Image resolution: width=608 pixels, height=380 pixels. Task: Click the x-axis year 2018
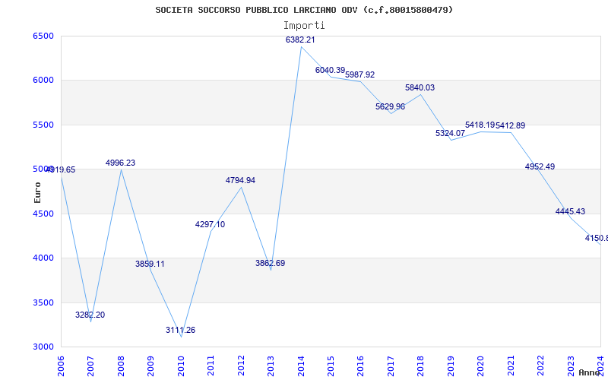pos(421,366)
